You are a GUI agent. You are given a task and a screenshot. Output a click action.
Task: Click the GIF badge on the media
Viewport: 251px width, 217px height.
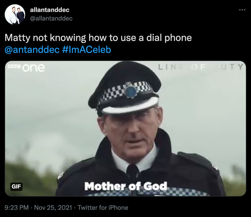(x=16, y=186)
